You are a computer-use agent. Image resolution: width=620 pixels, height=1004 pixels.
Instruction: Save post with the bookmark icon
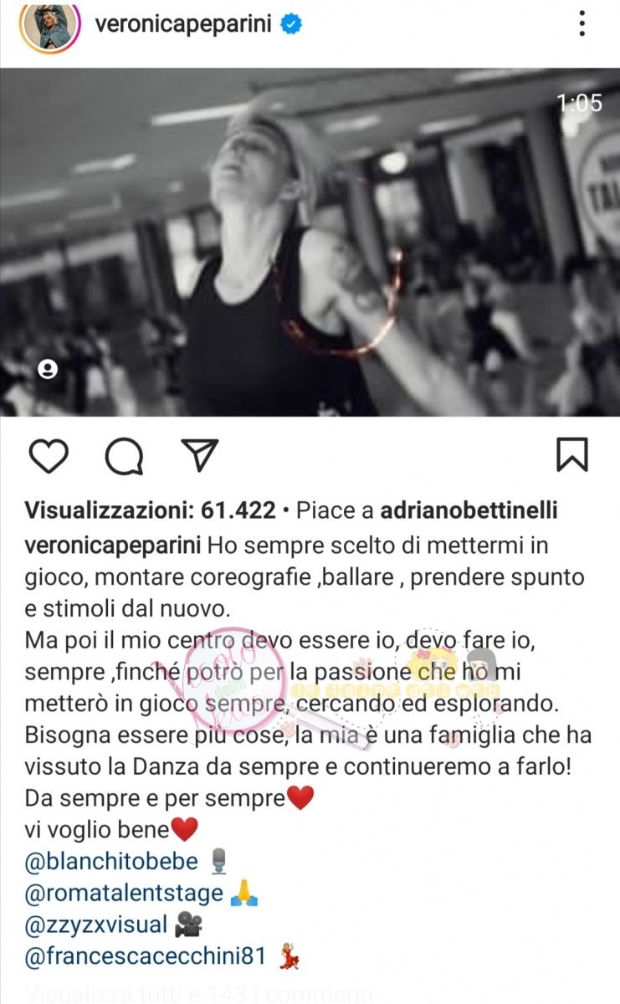click(x=572, y=455)
